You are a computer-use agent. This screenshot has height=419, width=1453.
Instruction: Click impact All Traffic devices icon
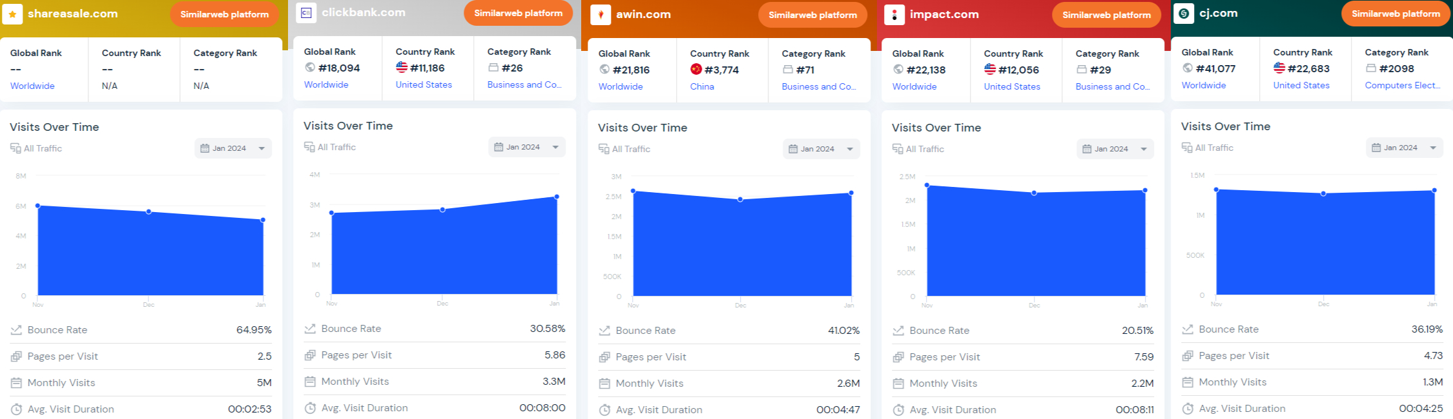pos(898,149)
